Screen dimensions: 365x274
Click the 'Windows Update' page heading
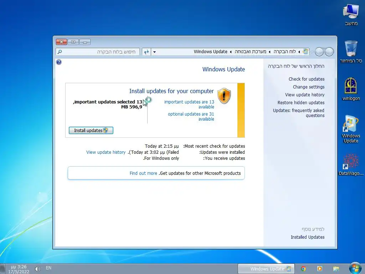pyautogui.click(x=223, y=69)
